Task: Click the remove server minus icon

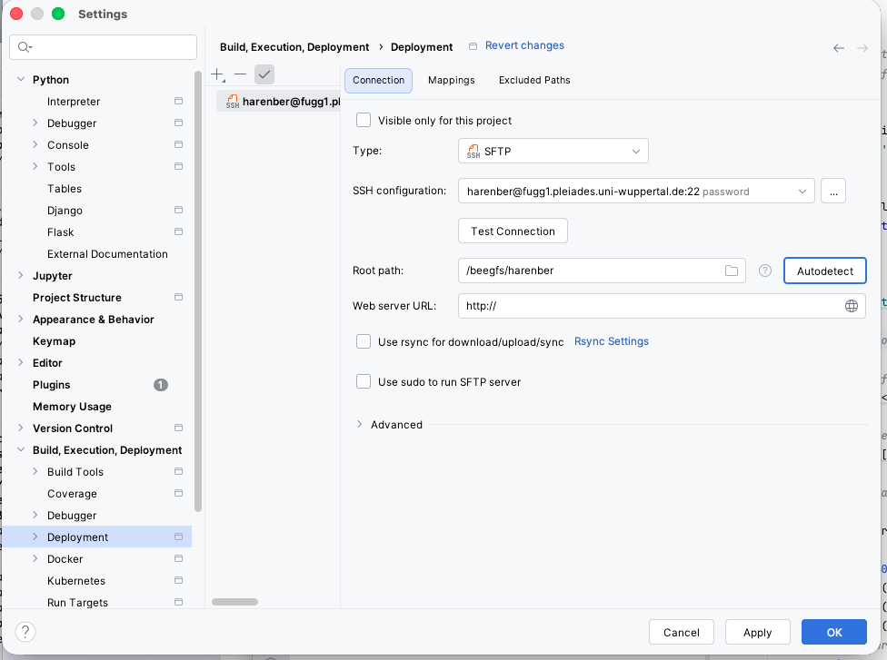Action: tap(240, 74)
